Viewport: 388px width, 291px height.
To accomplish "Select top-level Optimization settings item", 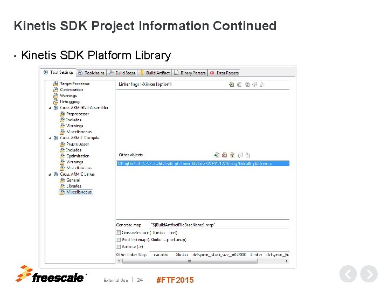I will pyautogui.click(x=72, y=89).
